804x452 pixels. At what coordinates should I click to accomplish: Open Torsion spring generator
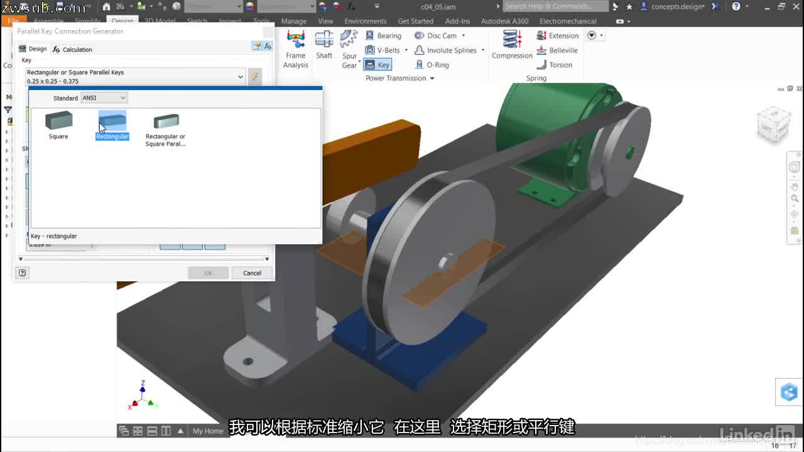pyautogui.click(x=555, y=65)
